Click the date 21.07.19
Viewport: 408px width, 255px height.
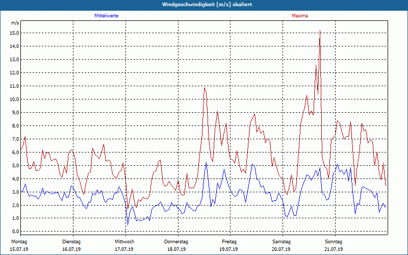(x=334, y=249)
